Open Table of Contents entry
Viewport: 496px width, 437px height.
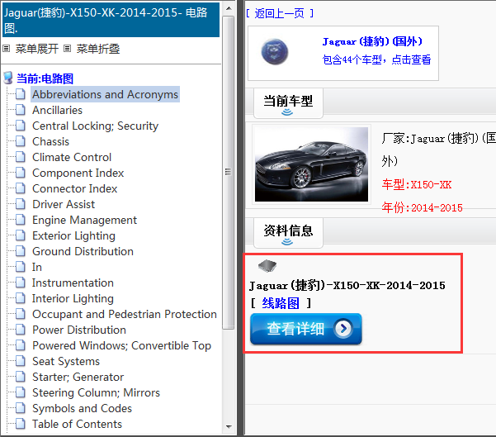[78, 424]
